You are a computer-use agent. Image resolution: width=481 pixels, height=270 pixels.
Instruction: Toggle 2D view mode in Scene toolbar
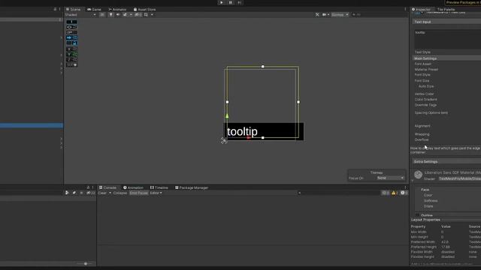tap(102, 15)
